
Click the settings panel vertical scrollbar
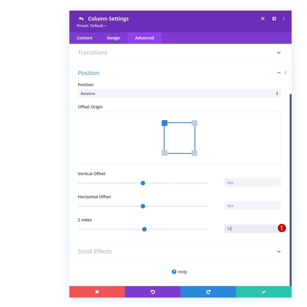click(291, 190)
